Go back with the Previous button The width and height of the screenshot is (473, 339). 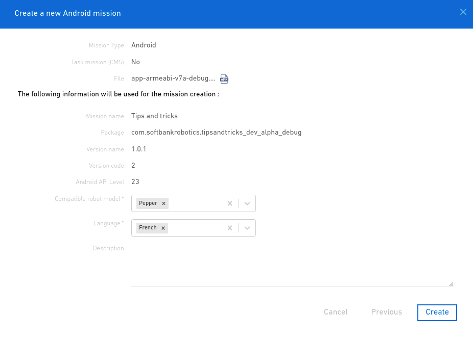[387, 312]
